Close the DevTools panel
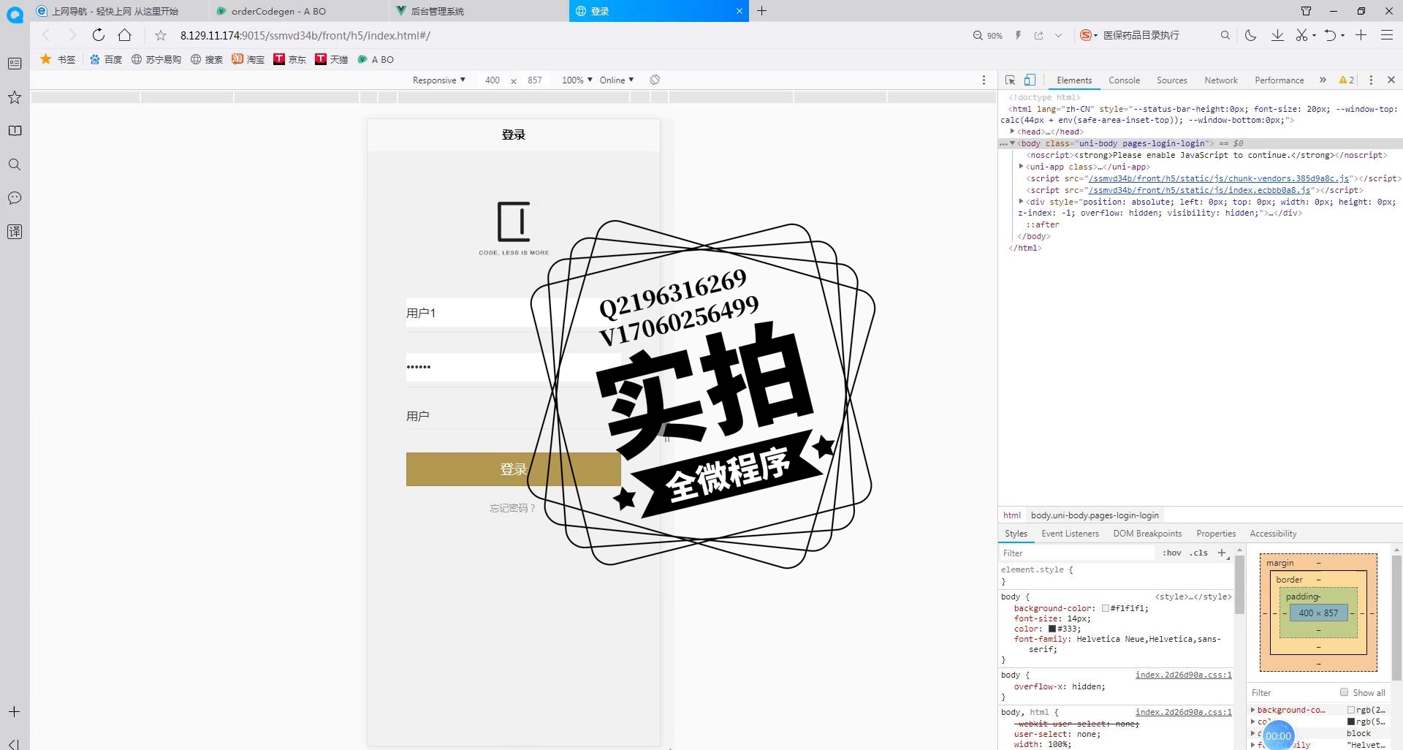Screen dimensions: 1403x750 (x=1391, y=80)
